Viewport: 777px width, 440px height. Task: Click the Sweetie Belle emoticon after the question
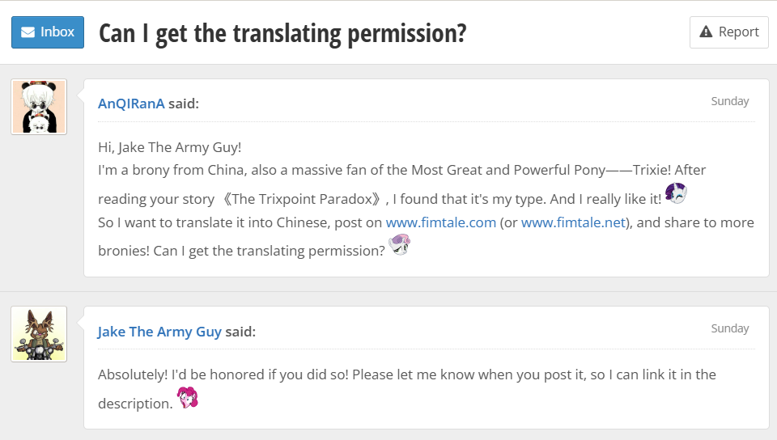point(400,244)
